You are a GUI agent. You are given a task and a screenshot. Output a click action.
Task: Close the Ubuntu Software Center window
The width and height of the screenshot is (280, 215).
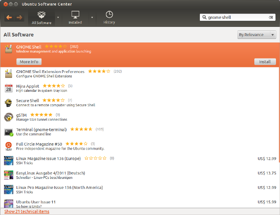tap(6, 4)
